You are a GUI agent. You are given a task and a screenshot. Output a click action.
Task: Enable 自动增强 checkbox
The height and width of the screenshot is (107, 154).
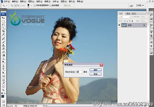tap(51, 6)
